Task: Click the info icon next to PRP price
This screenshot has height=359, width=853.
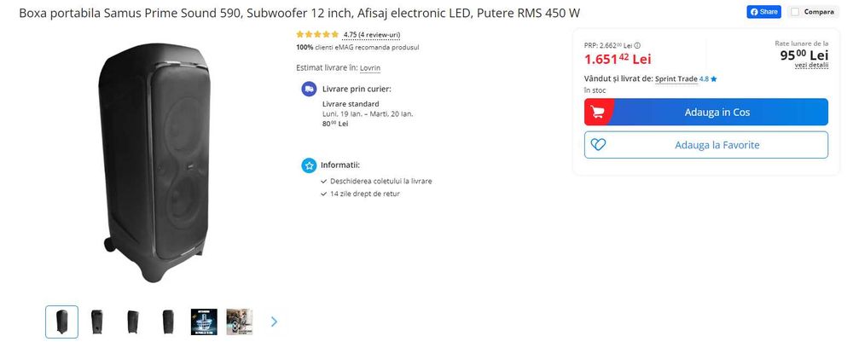Action: [x=637, y=46]
